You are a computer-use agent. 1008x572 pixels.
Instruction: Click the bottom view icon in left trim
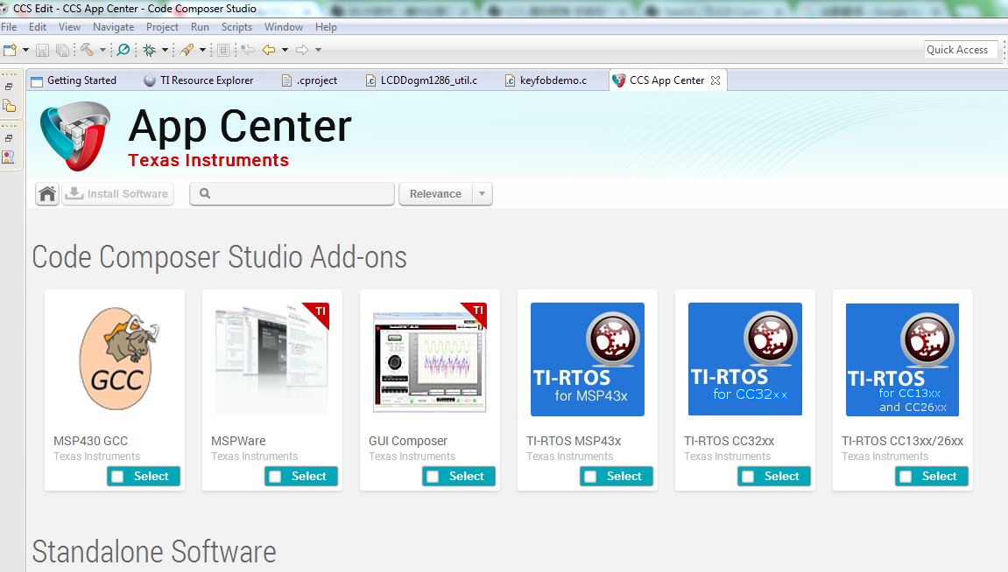pos(9,157)
